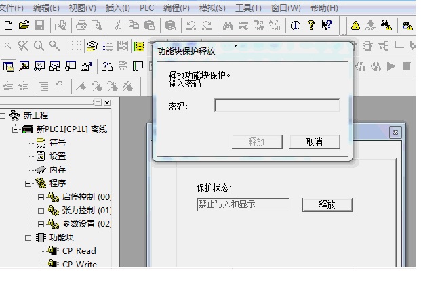Image resolution: width=421 pixels, height=285 pixels.
Task: Collapse the 功能块 tree node
Action: tap(28, 238)
